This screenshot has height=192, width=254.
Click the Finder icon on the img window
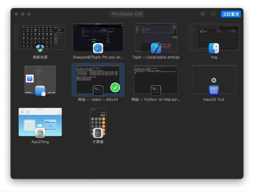(x=214, y=48)
